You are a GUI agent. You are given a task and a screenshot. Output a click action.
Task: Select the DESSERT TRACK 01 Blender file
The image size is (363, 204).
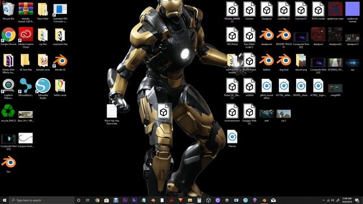(284, 35)
